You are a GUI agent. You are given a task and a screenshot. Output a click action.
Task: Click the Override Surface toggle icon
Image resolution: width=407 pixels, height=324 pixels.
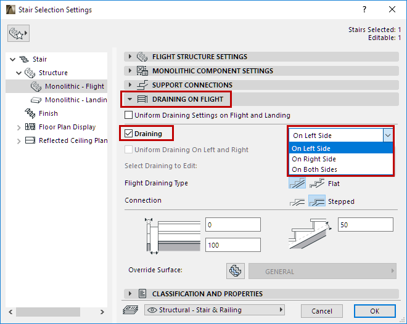(x=236, y=271)
